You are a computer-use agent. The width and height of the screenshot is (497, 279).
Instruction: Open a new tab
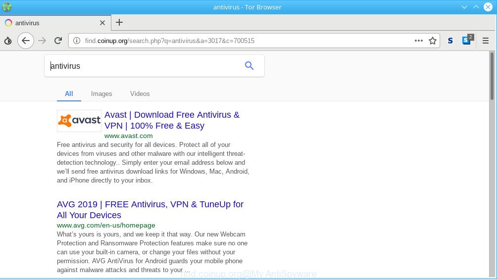[119, 22]
